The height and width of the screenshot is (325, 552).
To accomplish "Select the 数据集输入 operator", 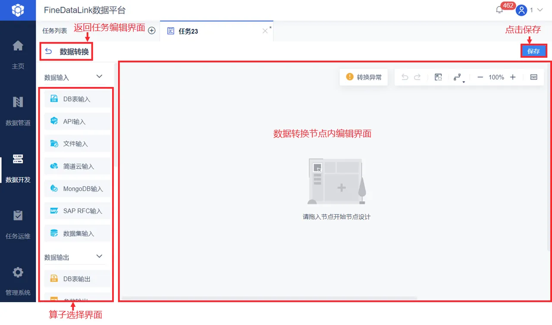I will [77, 234].
